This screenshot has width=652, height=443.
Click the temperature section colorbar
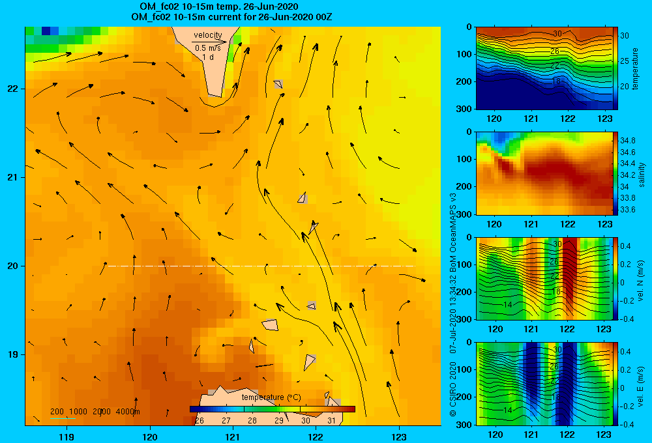tap(615, 68)
